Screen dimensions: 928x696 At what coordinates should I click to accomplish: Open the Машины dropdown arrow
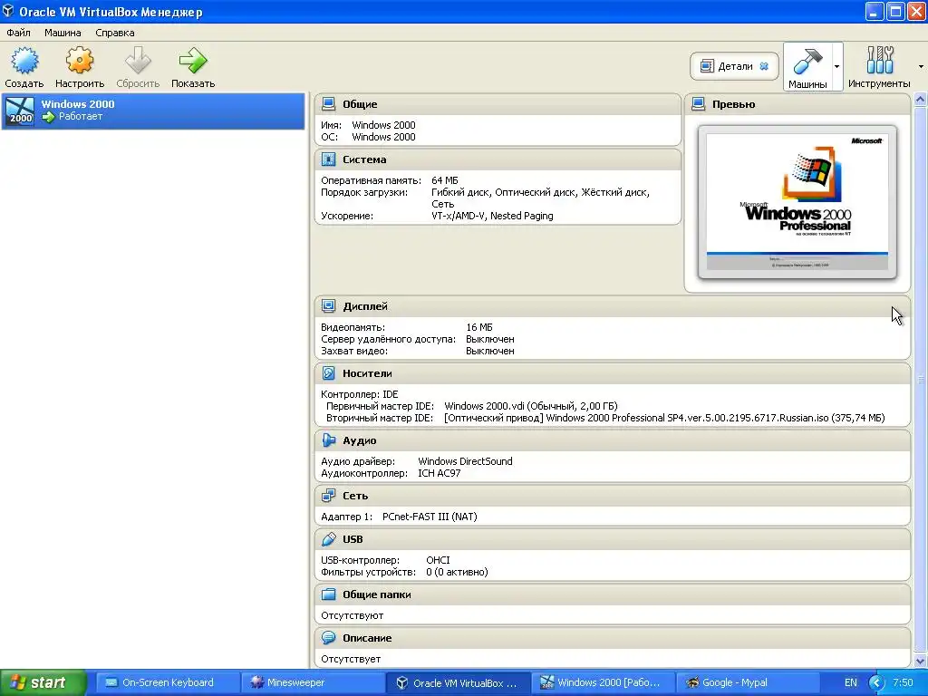pos(836,66)
